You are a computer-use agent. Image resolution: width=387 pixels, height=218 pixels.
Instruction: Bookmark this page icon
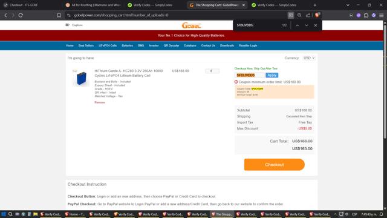point(59,15)
